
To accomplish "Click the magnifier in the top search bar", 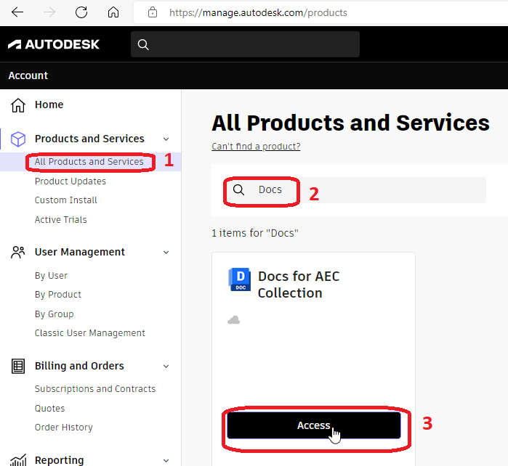I will click(x=143, y=44).
